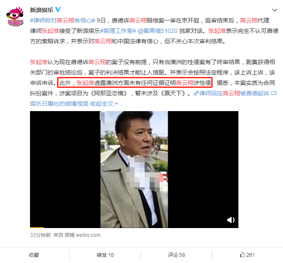Click the link icon before 律师回应高云翔被唐德起诉
Screen dimensions: 283x263
coord(196,93)
